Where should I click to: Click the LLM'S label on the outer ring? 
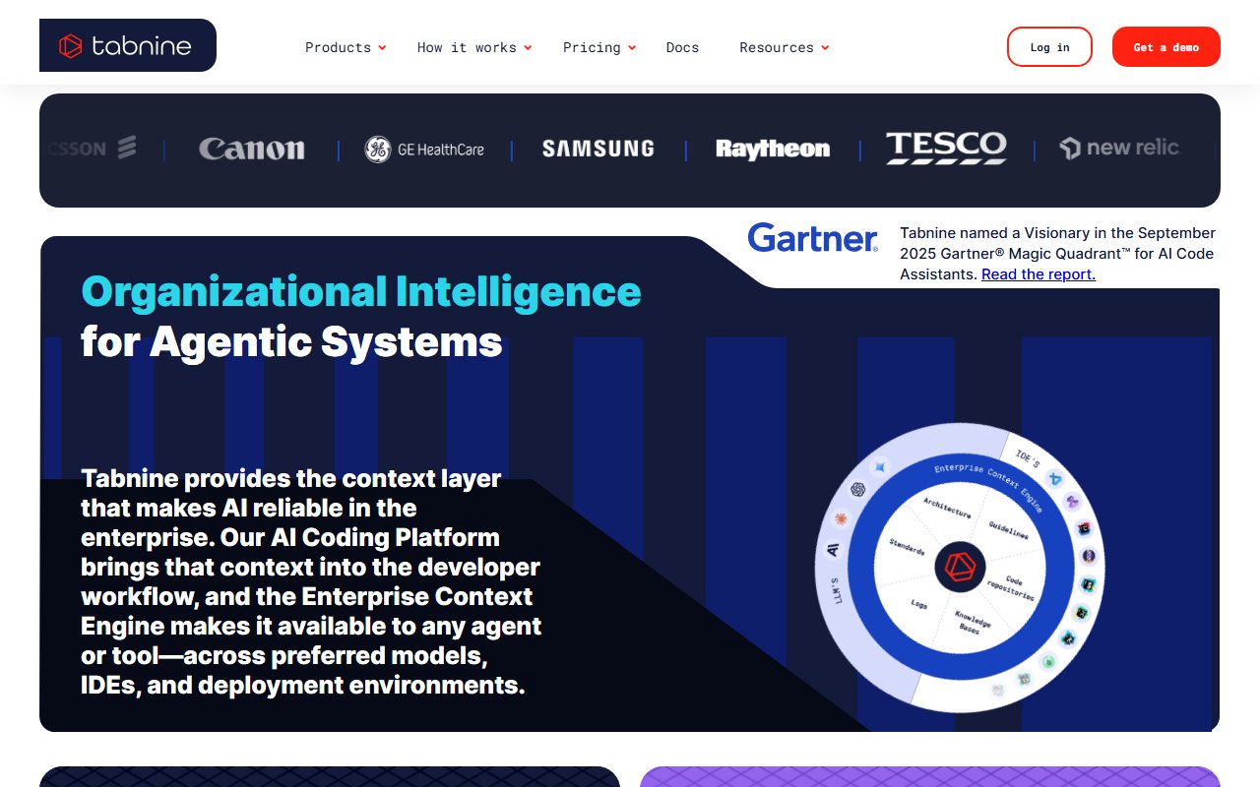[x=838, y=590]
